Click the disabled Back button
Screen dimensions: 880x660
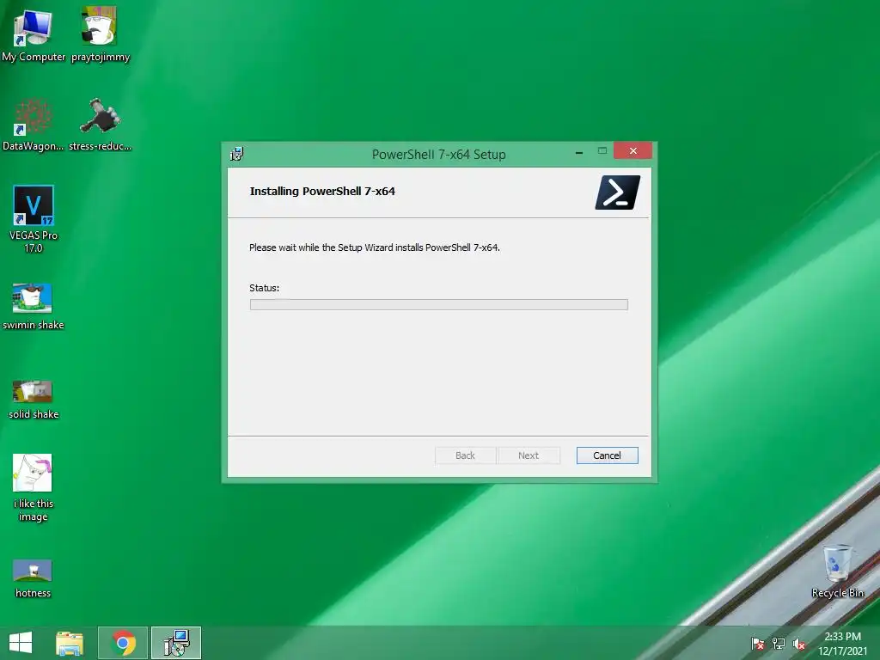click(465, 455)
